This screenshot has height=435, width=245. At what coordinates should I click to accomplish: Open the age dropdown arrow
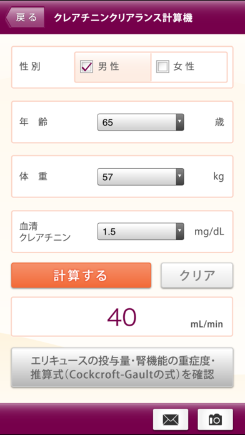(180, 122)
